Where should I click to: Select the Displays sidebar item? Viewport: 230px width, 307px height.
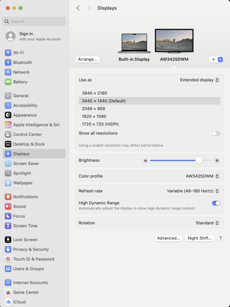point(34,154)
